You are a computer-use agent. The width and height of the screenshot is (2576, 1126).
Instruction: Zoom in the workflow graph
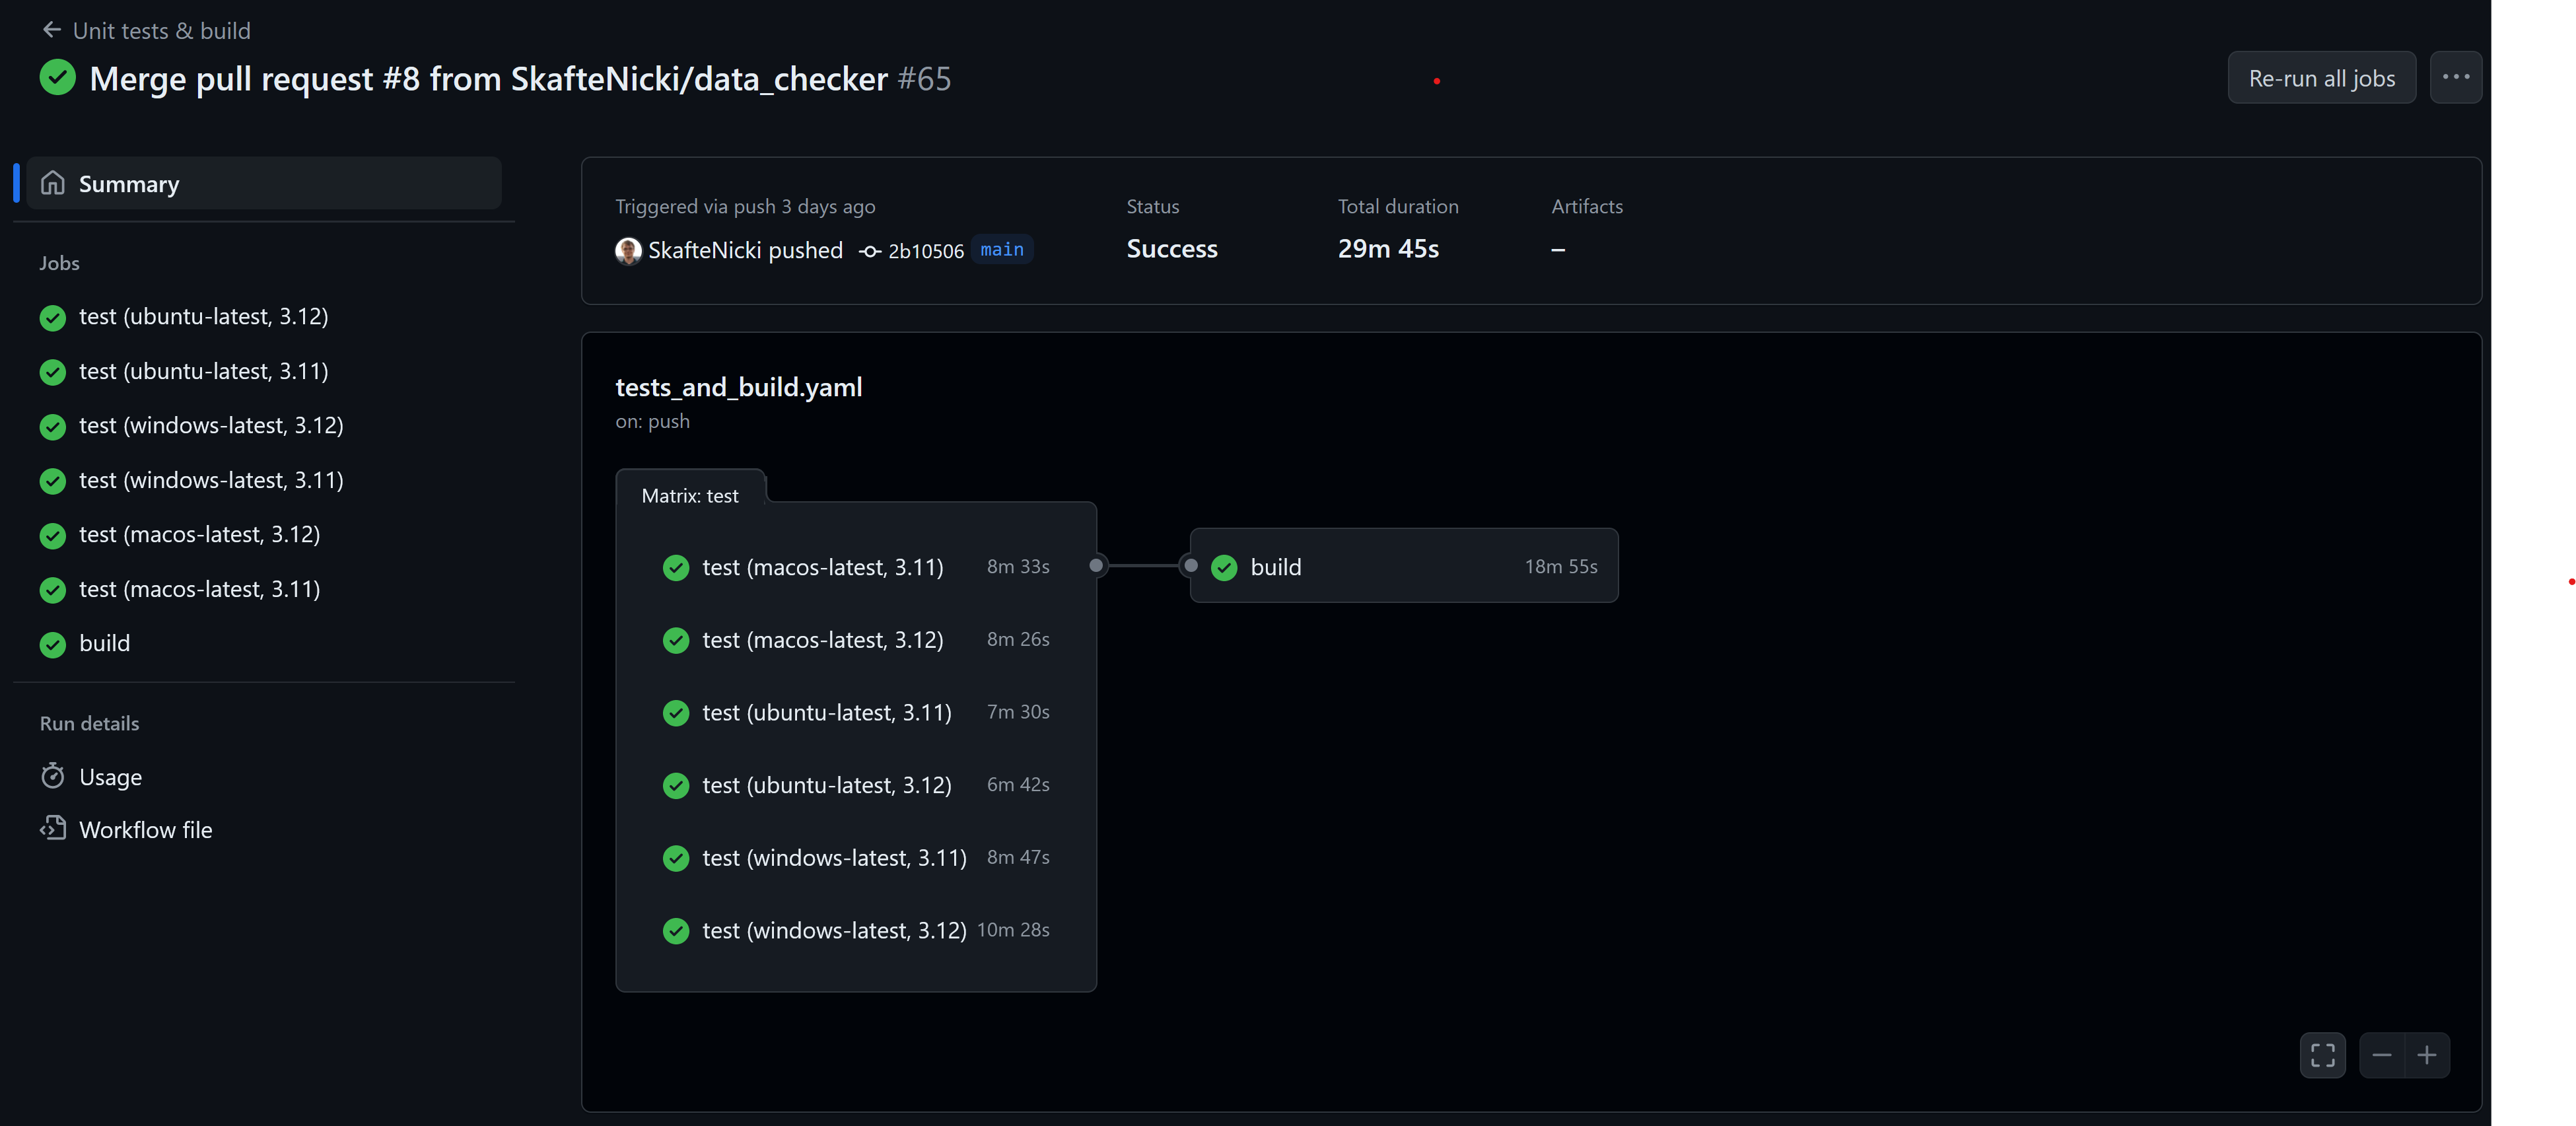pos(2426,1054)
